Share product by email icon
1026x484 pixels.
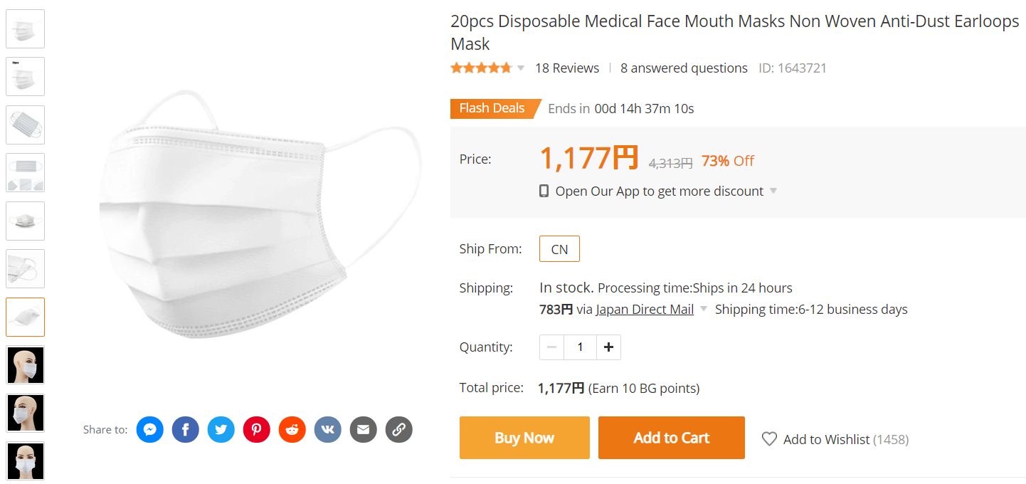coord(364,429)
